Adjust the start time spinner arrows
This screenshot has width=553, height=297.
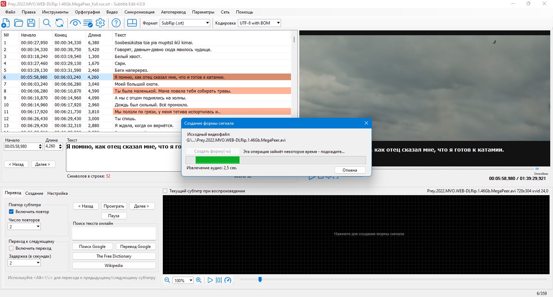(40, 146)
